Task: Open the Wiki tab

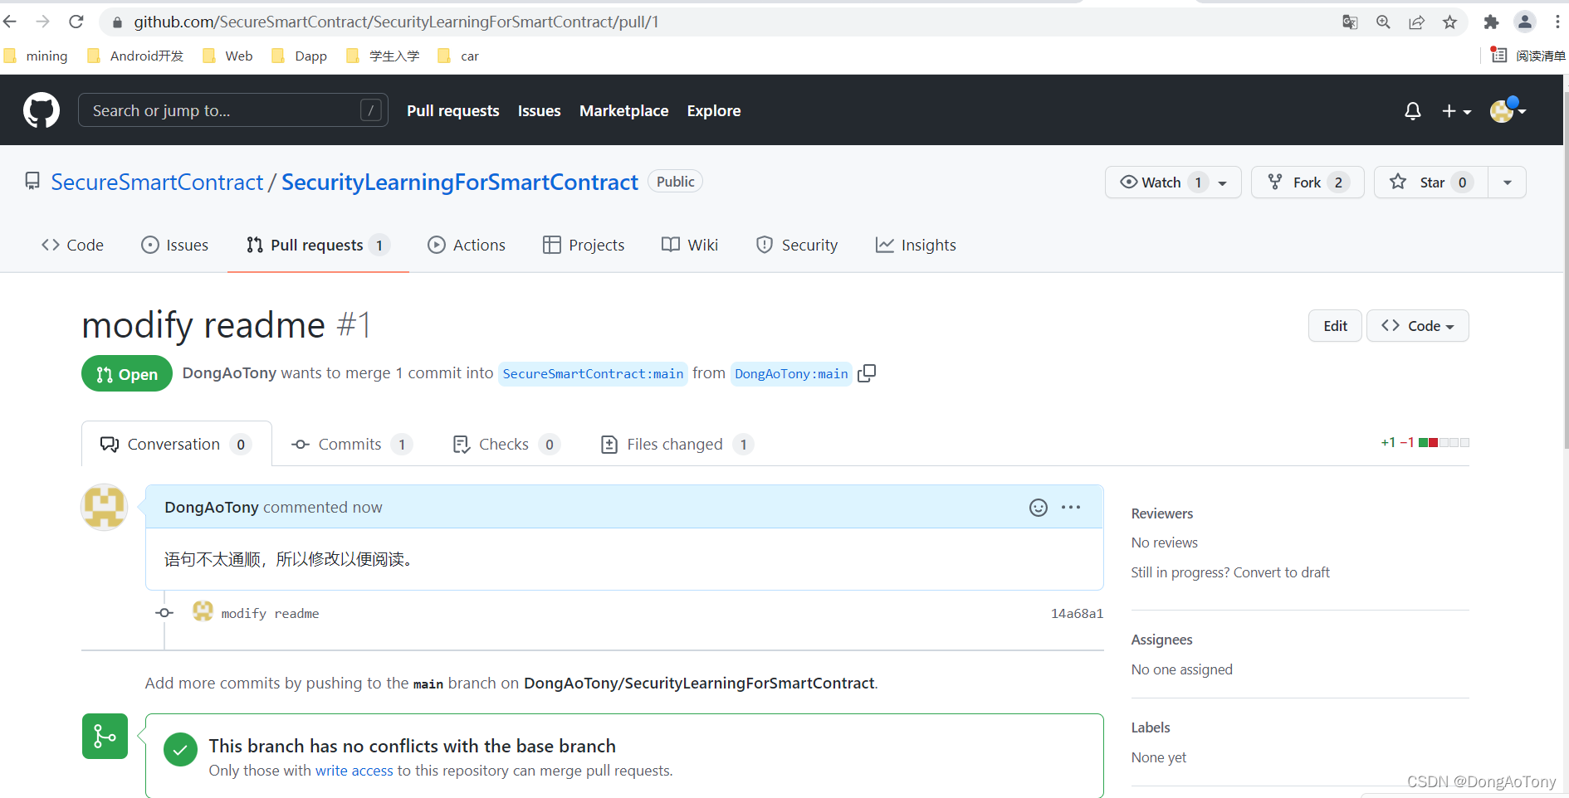Action: tap(690, 245)
